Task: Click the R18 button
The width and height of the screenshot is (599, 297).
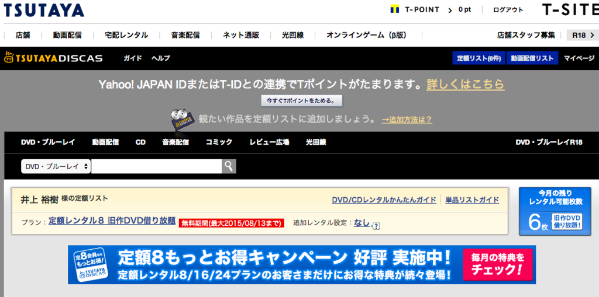Action: (x=583, y=35)
